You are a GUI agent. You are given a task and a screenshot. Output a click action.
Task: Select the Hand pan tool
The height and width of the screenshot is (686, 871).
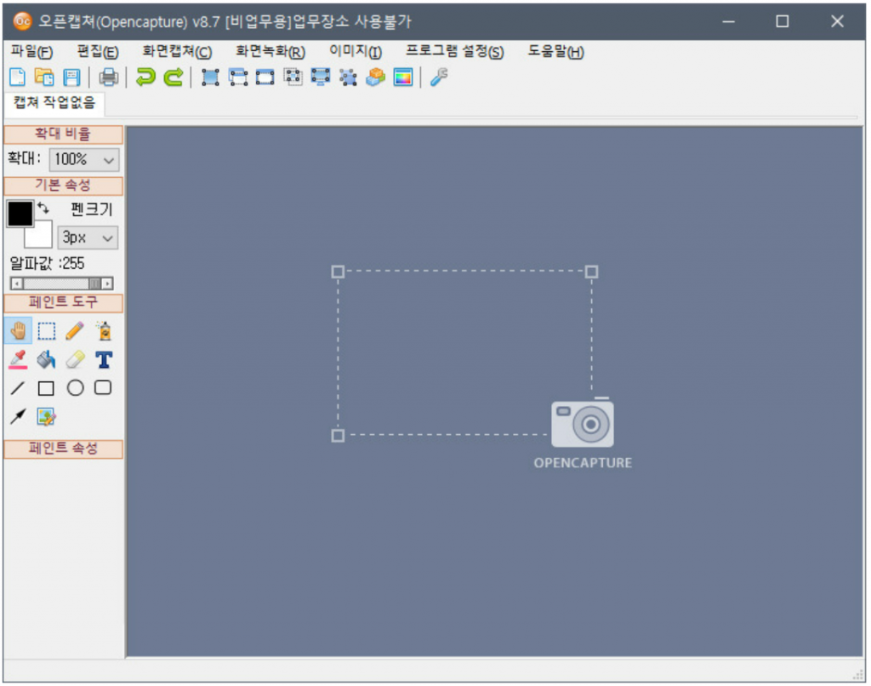coord(19,331)
